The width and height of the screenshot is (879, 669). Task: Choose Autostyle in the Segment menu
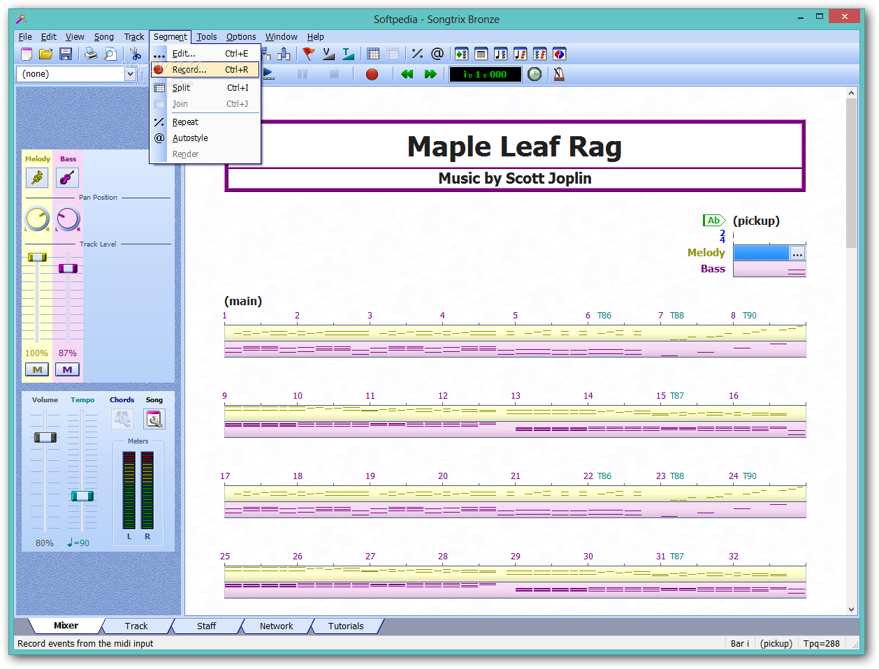205,138
